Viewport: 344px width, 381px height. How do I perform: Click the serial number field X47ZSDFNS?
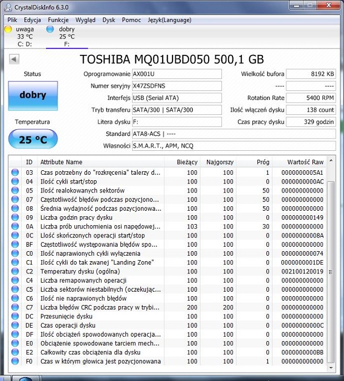(177, 86)
